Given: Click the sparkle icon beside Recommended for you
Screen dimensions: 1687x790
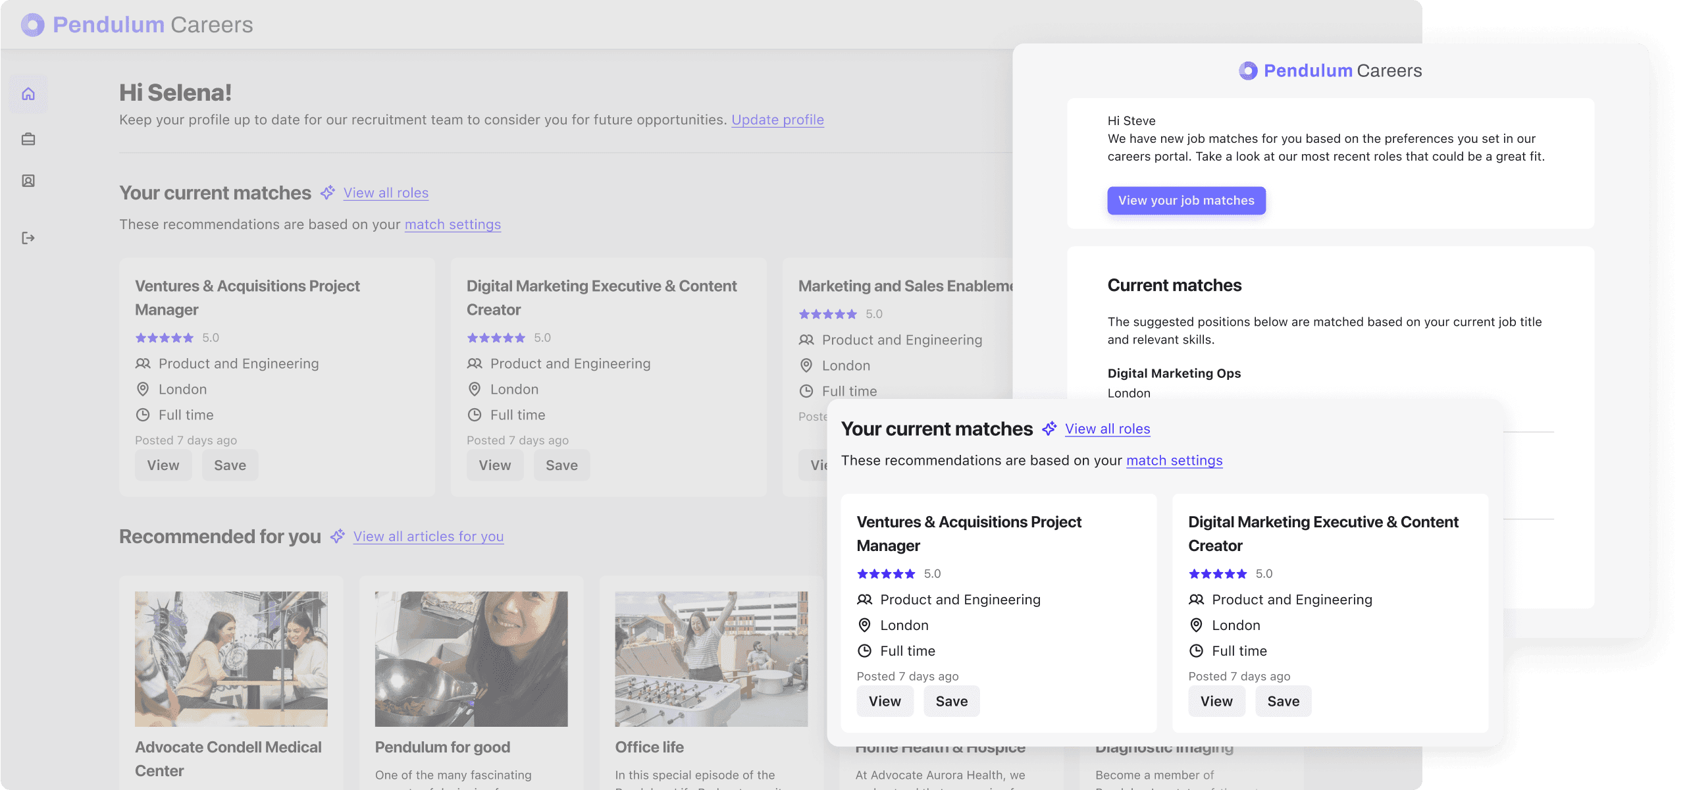Looking at the screenshot, I should pyautogui.click(x=338, y=537).
